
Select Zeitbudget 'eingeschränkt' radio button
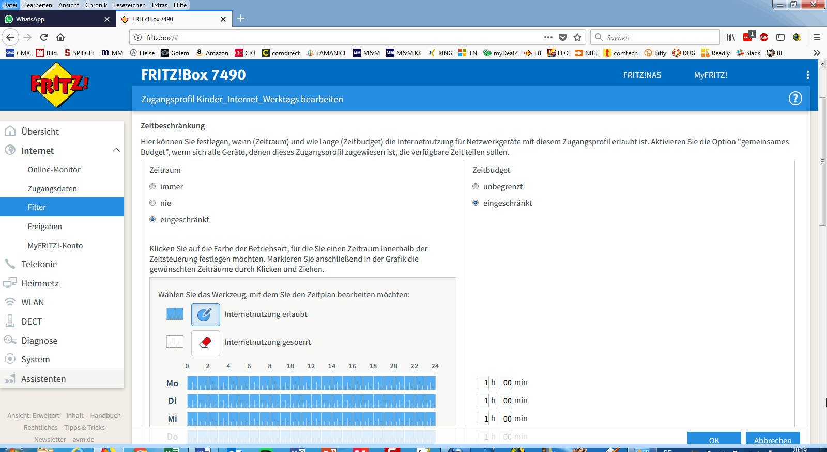(x=476, y=203)
